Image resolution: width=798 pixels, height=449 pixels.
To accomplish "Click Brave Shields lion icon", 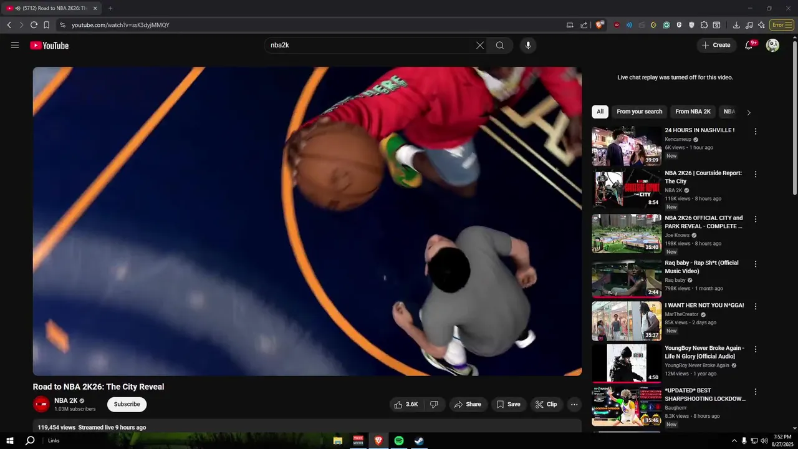I will [599, 25].
